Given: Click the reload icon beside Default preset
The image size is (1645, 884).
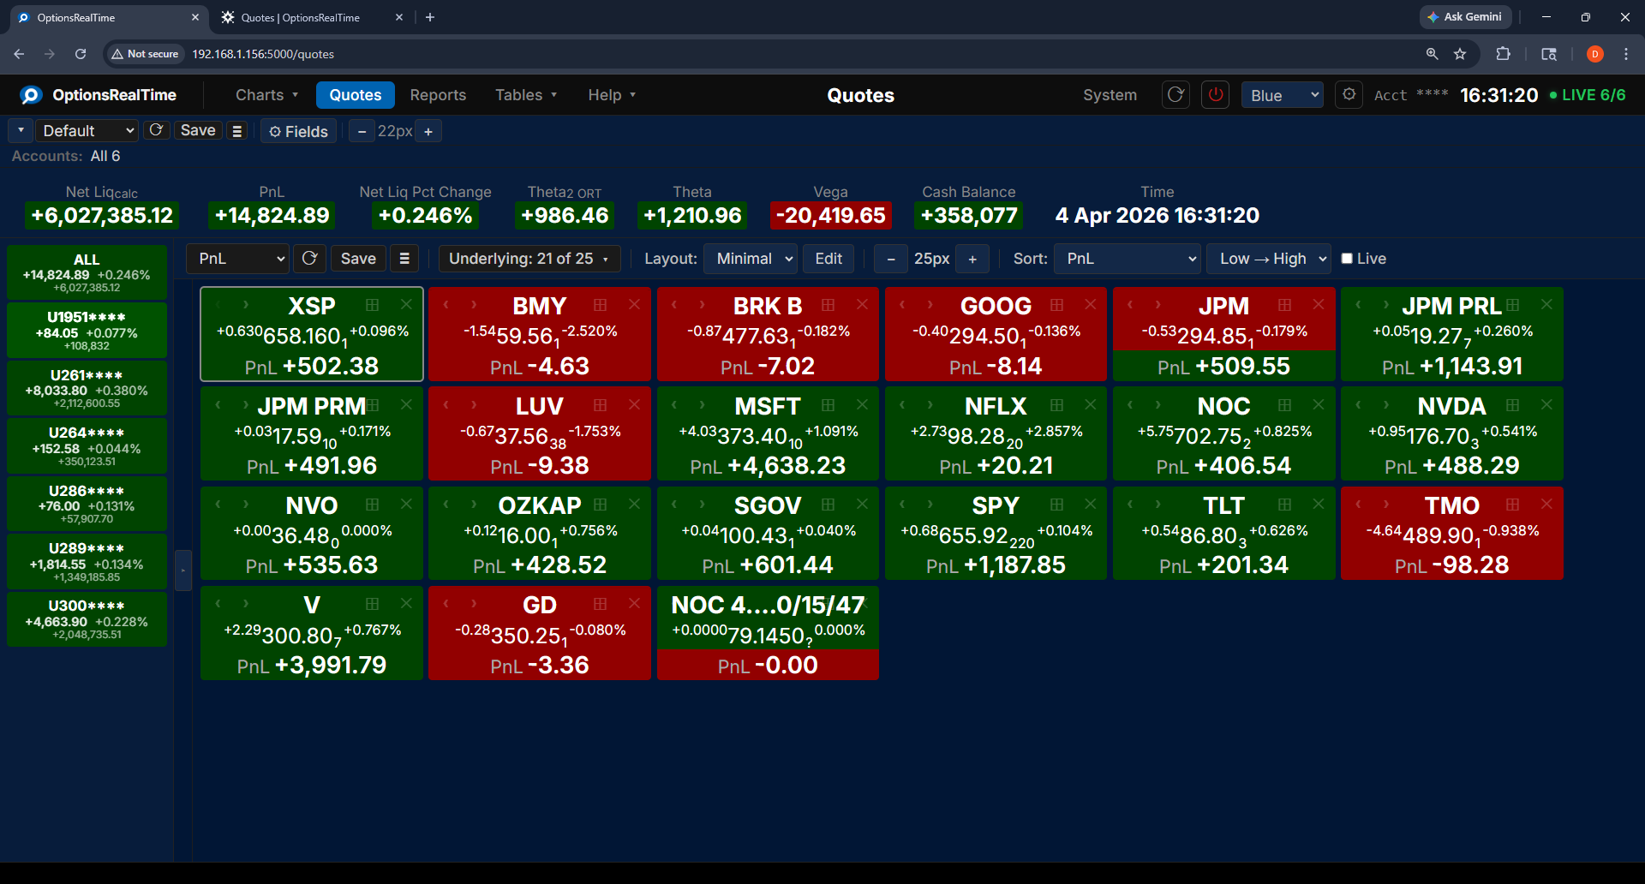Looking at the screenshot, I should coord(156,130).
